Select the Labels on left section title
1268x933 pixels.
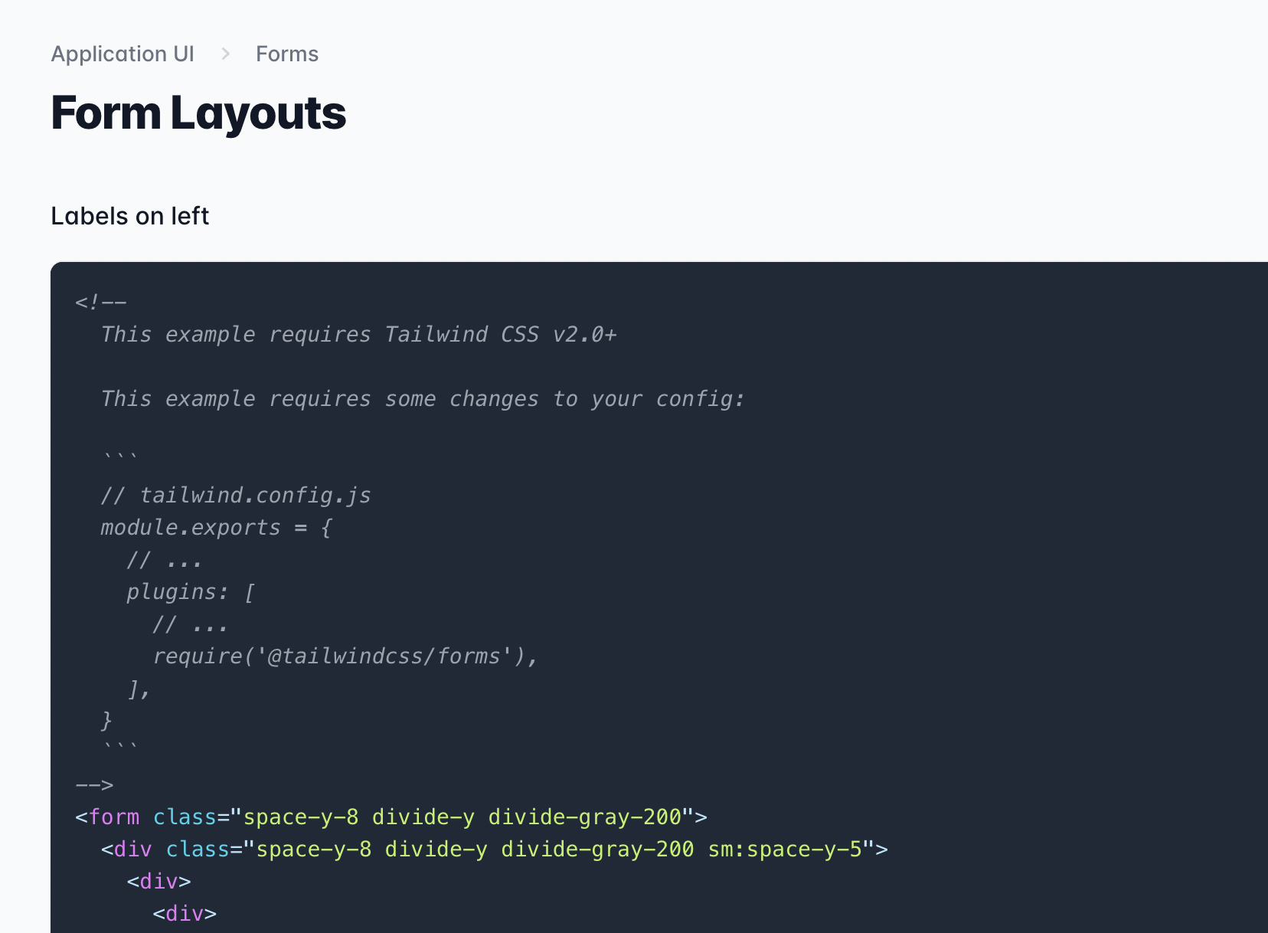coord(129,216)
